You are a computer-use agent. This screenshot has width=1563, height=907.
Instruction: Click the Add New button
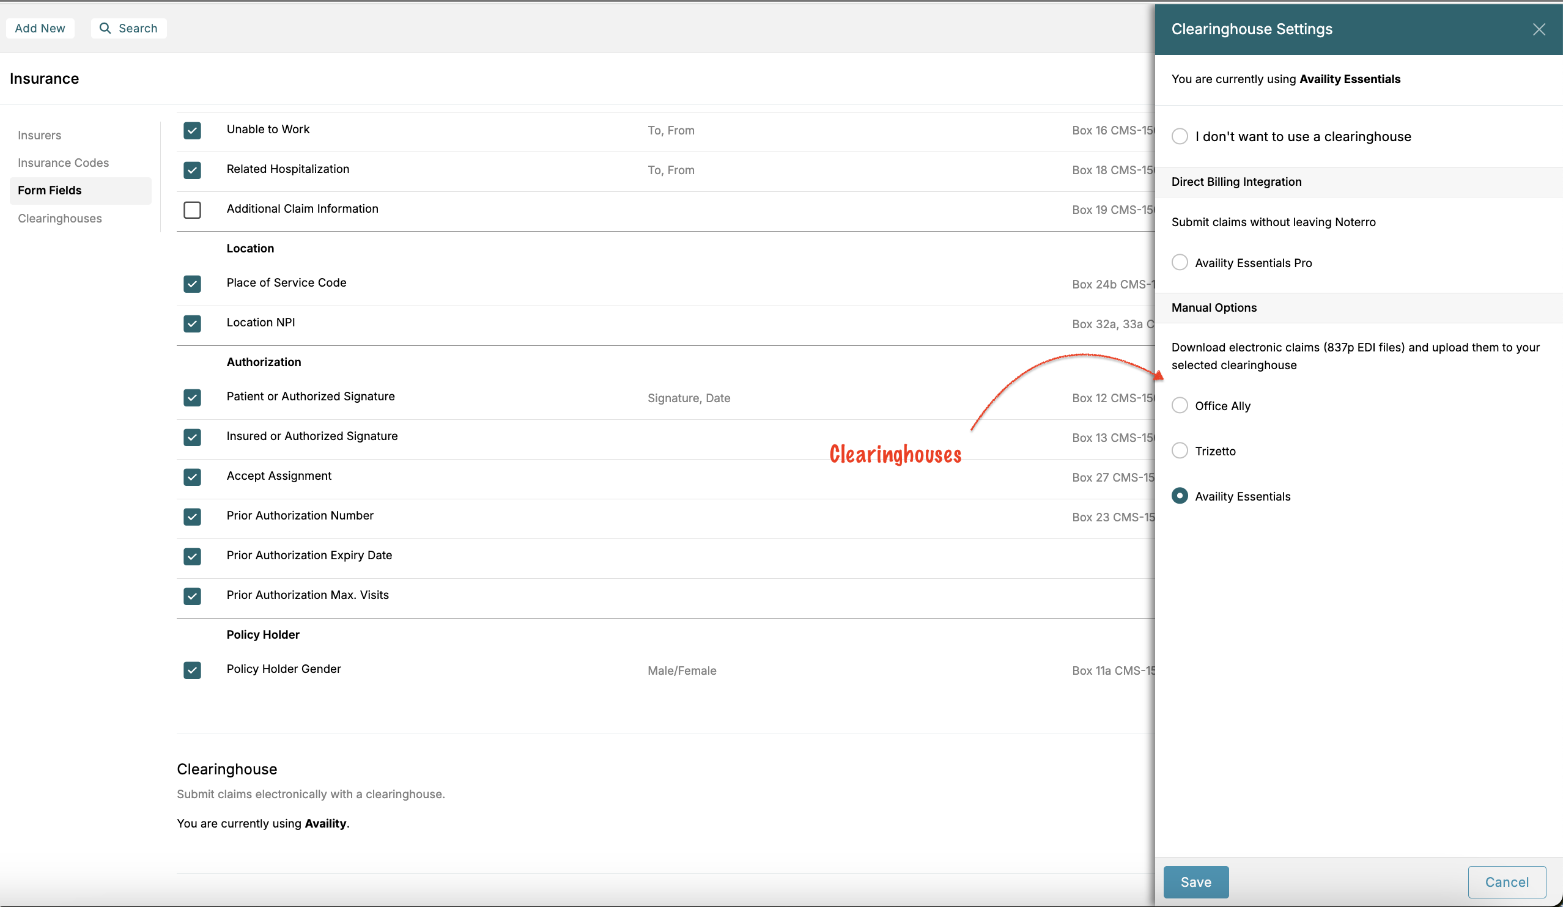point(40,28)
